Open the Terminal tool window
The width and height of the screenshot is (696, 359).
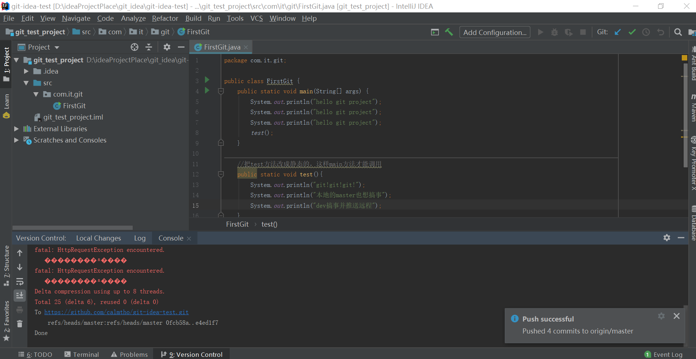coord(82,354)
